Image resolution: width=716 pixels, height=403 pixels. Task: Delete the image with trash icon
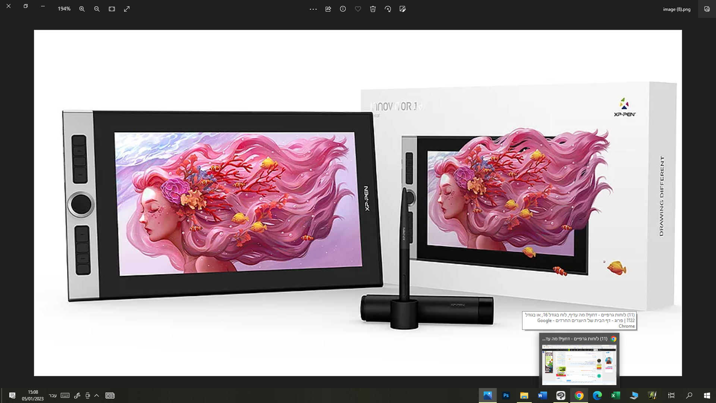[x=373, y=9]
